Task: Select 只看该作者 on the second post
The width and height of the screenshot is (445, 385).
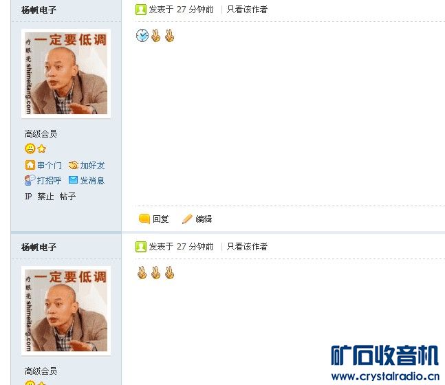Action: (x=247, y=247)
